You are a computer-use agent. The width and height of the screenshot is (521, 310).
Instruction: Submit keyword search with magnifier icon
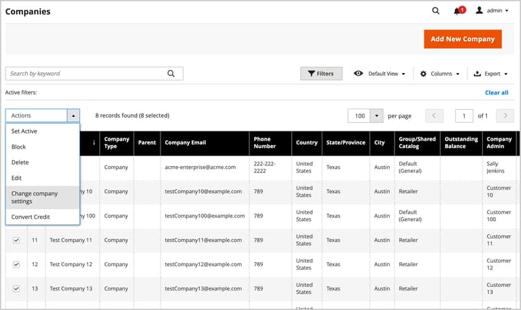pos(172,74)
